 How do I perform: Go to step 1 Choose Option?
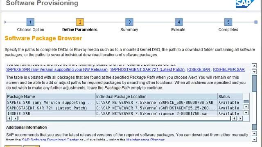tap(30, 22)
